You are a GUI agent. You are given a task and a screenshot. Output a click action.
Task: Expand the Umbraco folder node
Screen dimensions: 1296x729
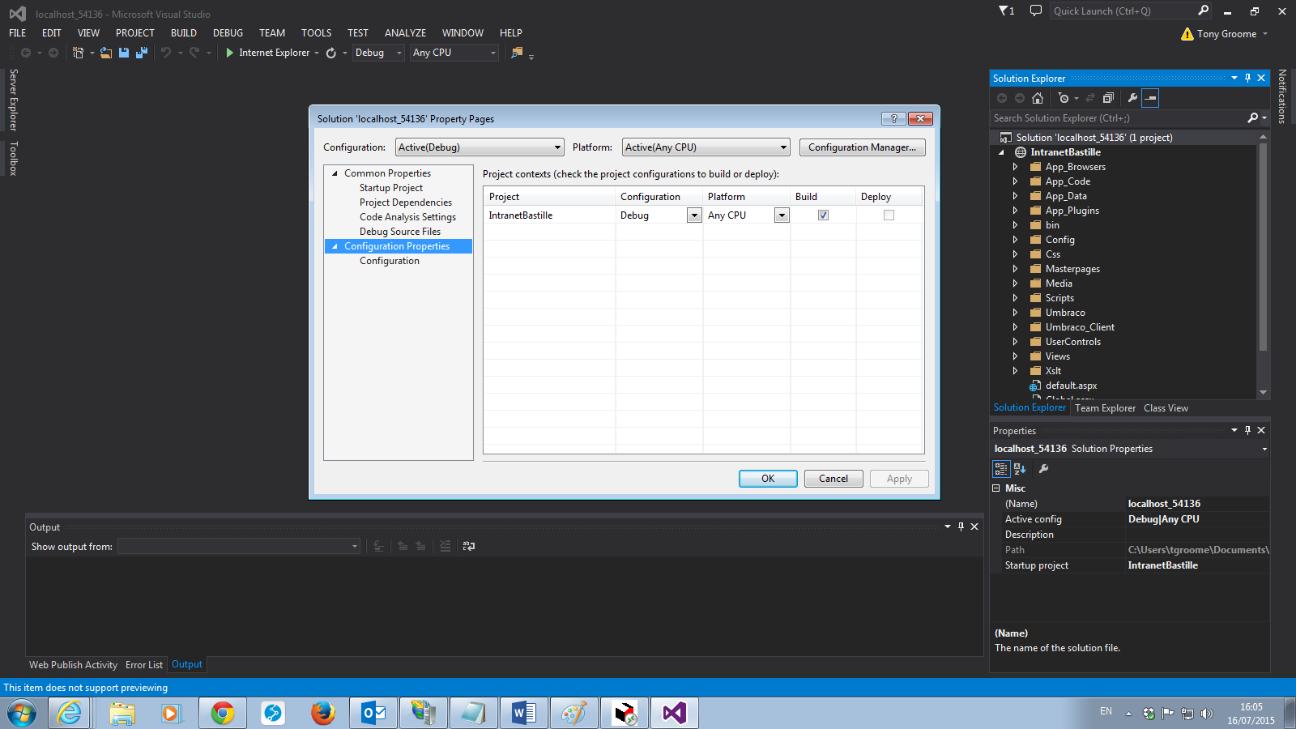pyautogui.click(x=1015, y=313)
